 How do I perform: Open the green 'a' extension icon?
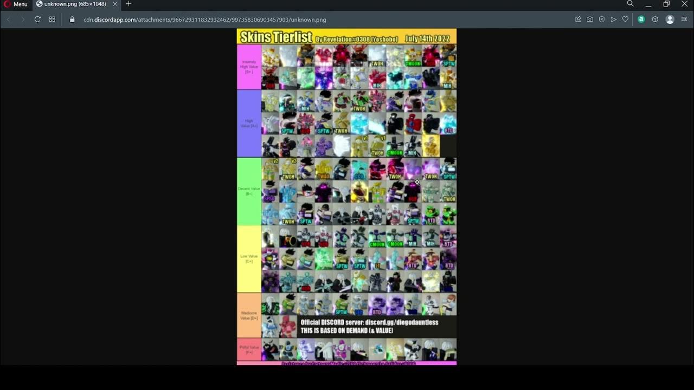[x=641, y=19]
